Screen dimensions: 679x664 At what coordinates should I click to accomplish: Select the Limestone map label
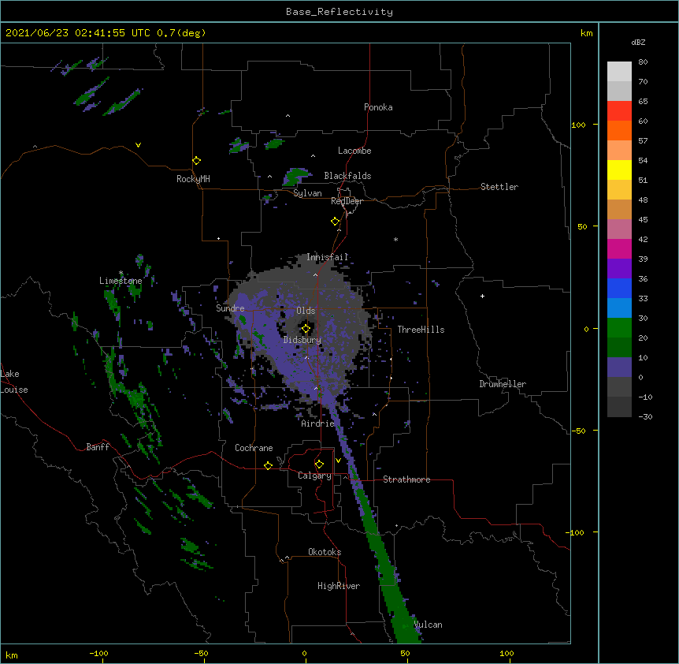pos(121,281)
